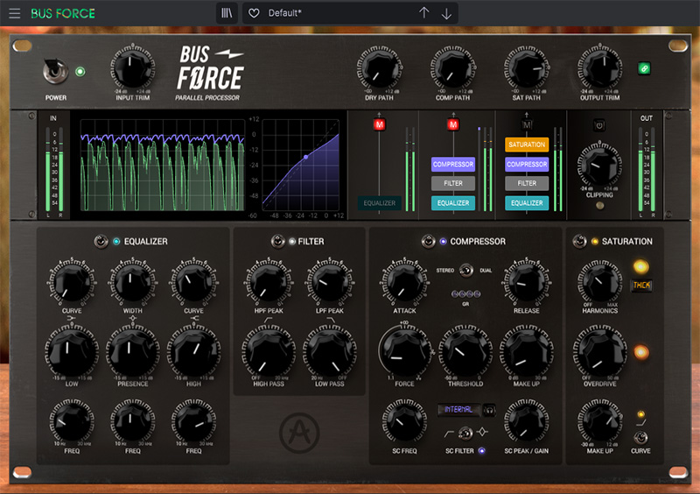Toggle the SATURATION section switch

coord(579,242)
